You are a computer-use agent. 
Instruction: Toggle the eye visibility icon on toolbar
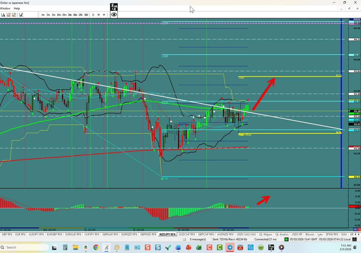pos(114,14)
